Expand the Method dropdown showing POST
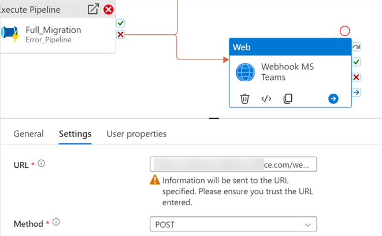The width and height of the screenshot is (382, 236). pos(233,224)
